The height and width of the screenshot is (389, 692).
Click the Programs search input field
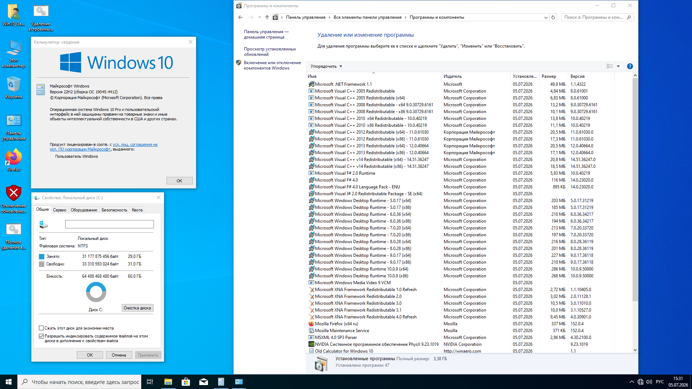[593, 17]
